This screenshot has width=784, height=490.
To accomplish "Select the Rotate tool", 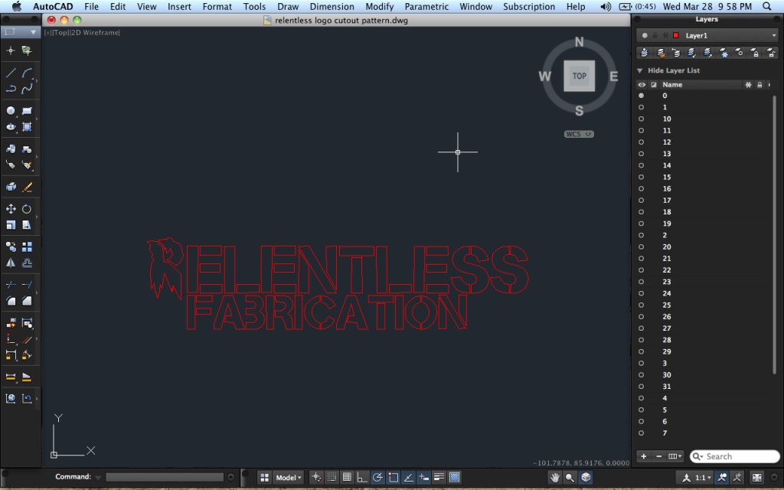I will (x=27, y=209).
